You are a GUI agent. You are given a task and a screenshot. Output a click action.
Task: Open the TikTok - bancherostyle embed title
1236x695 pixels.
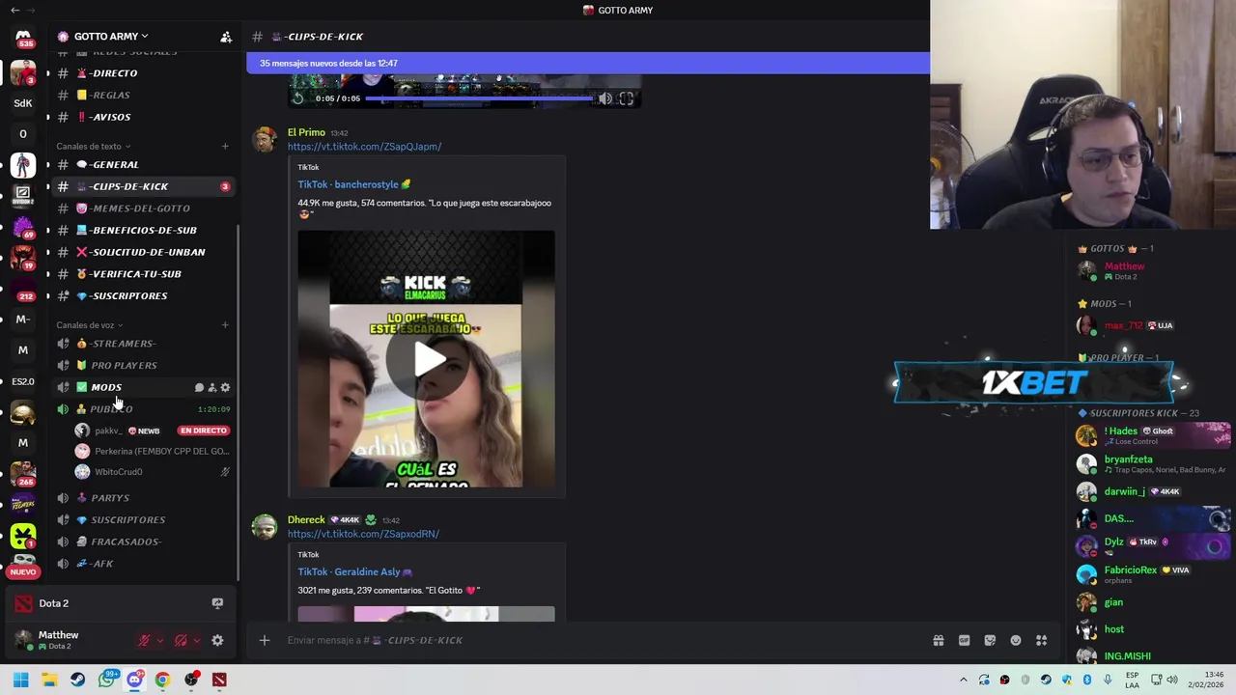coord(353,184)
